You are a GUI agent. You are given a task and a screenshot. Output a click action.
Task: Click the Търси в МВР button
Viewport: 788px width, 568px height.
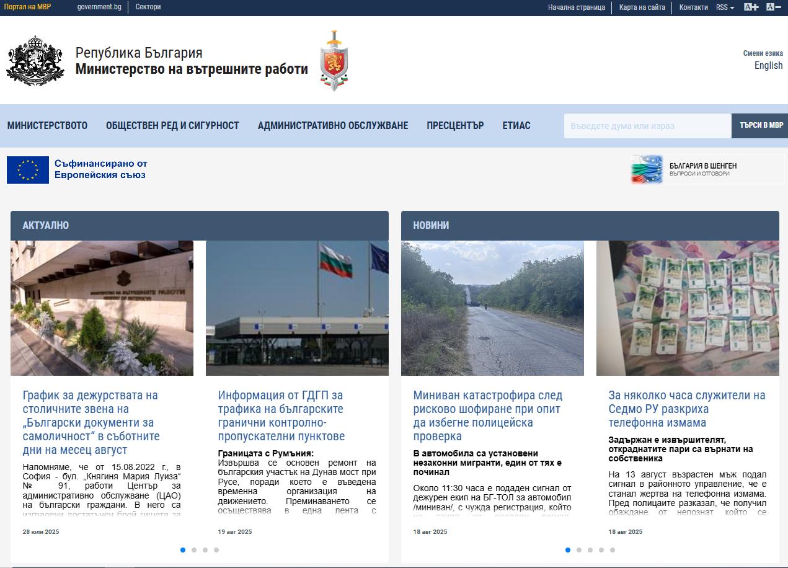(x=760, y=126)
